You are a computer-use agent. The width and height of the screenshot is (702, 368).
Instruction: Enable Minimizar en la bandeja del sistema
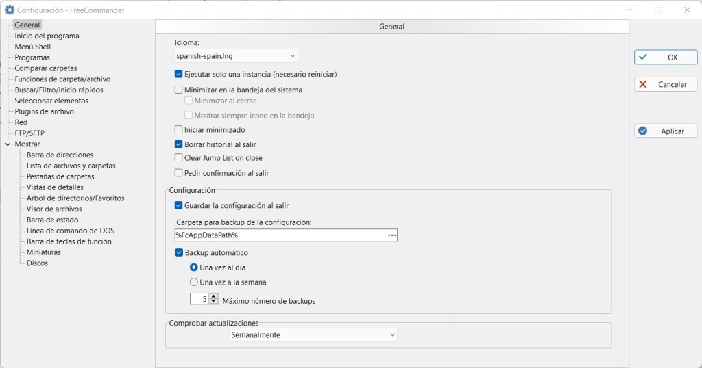point(179,90)
